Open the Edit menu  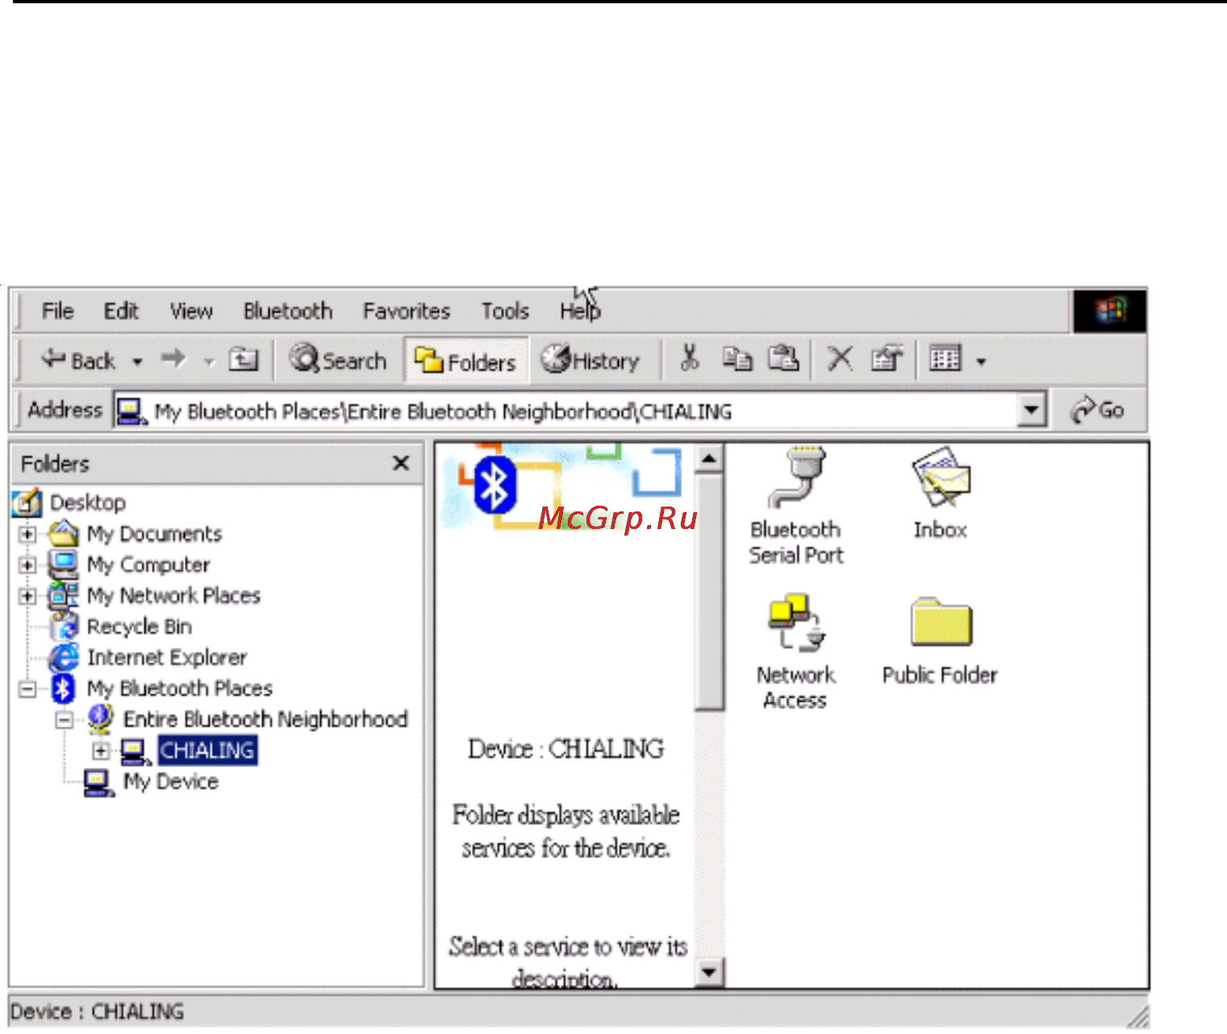(x=121, y=311)
